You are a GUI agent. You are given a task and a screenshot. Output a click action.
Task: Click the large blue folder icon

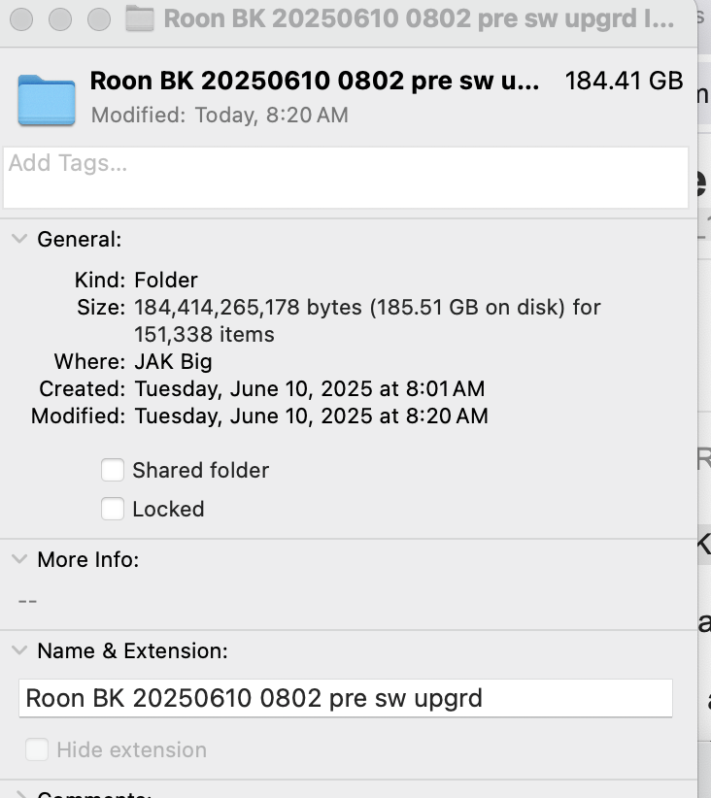pos(47,100)
